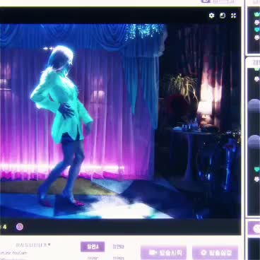
Task: Click the green crown icon atop the upper-right panel
Action: coord(256,15)
